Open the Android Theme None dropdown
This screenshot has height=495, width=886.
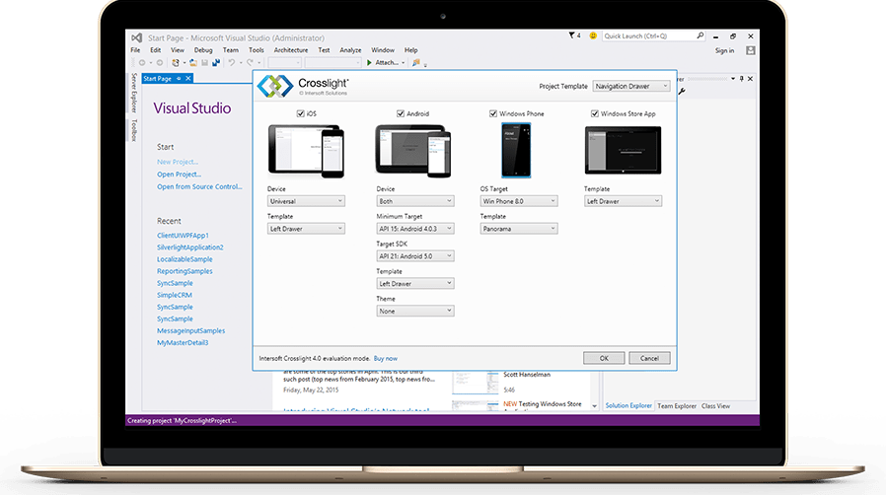click(414, 311)
